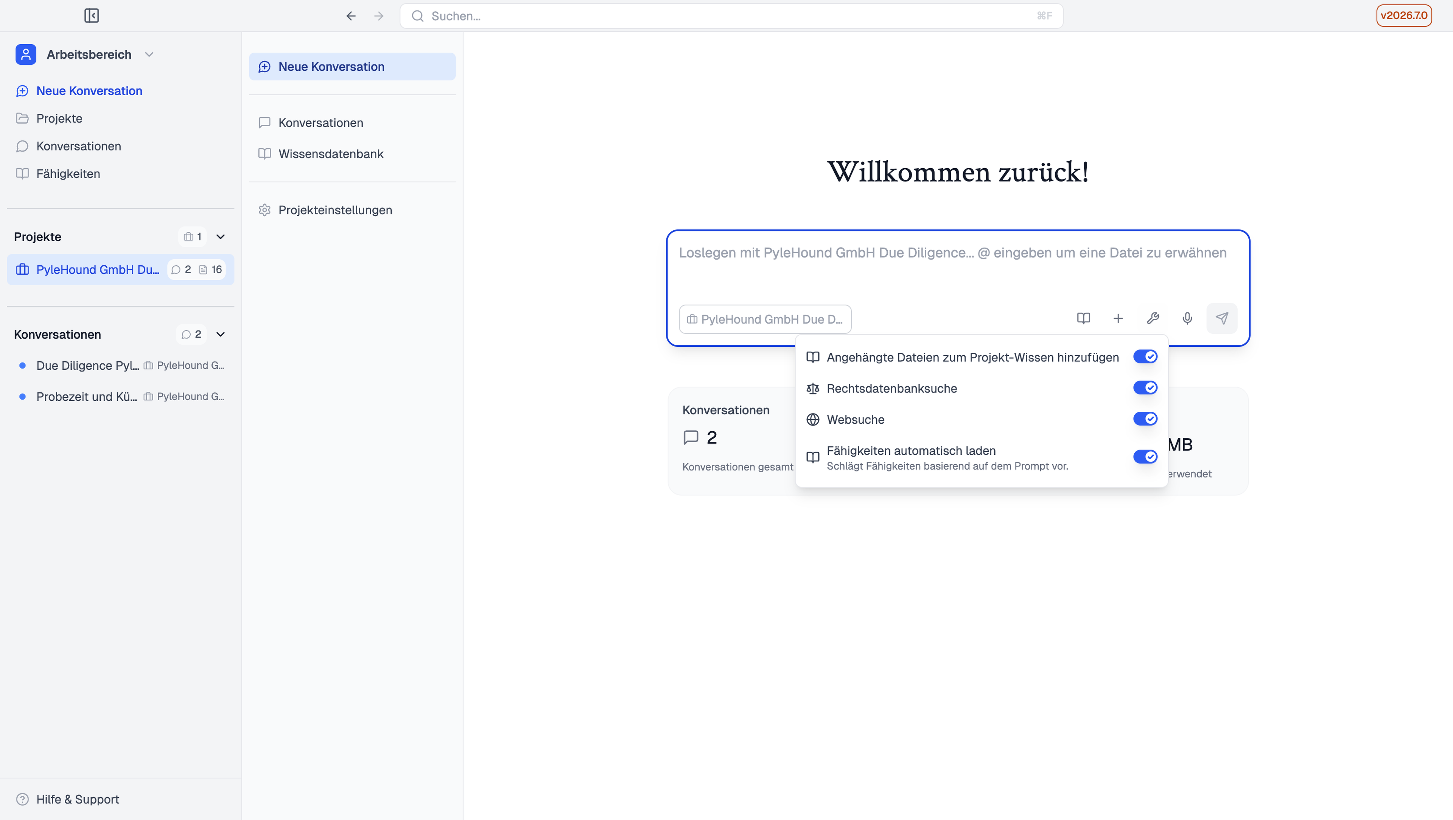Click the document count 16 on PyleHound row
The image size is (1453, 820).
point(210,270)
